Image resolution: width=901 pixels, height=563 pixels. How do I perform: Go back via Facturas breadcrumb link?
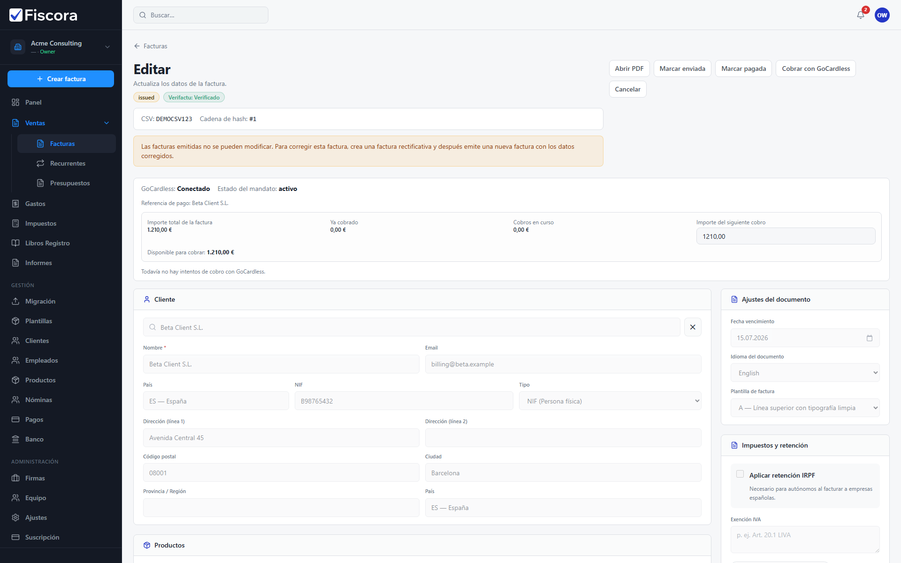(151, 46)
